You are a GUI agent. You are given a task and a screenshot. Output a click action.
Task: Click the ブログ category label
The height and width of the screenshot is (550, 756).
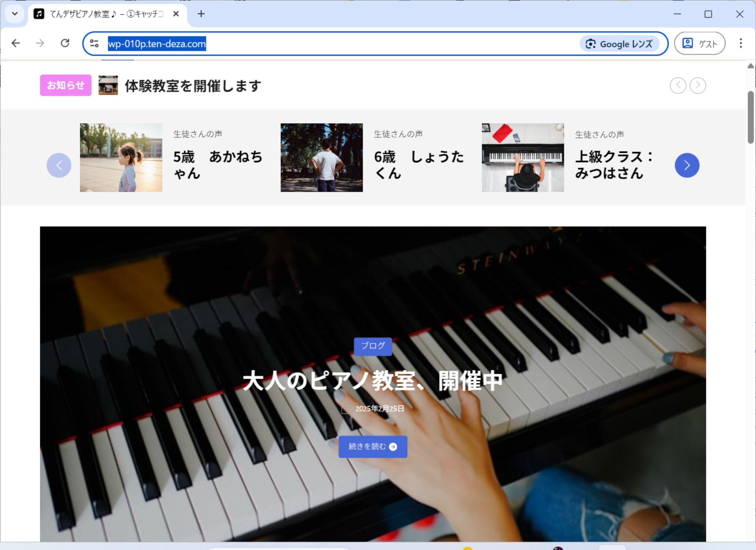372,346
